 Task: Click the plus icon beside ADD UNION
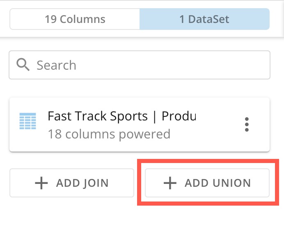[x=170, y=183]
